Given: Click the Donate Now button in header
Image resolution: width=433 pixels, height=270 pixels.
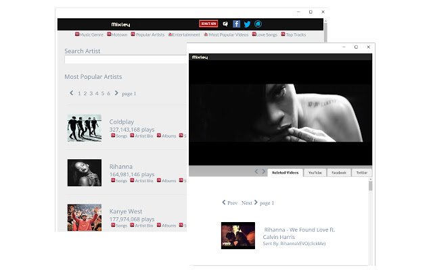Looking at the screenshot, I should point(208,24).
